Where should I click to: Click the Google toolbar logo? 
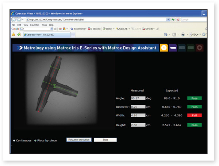(x=15, y=29)
